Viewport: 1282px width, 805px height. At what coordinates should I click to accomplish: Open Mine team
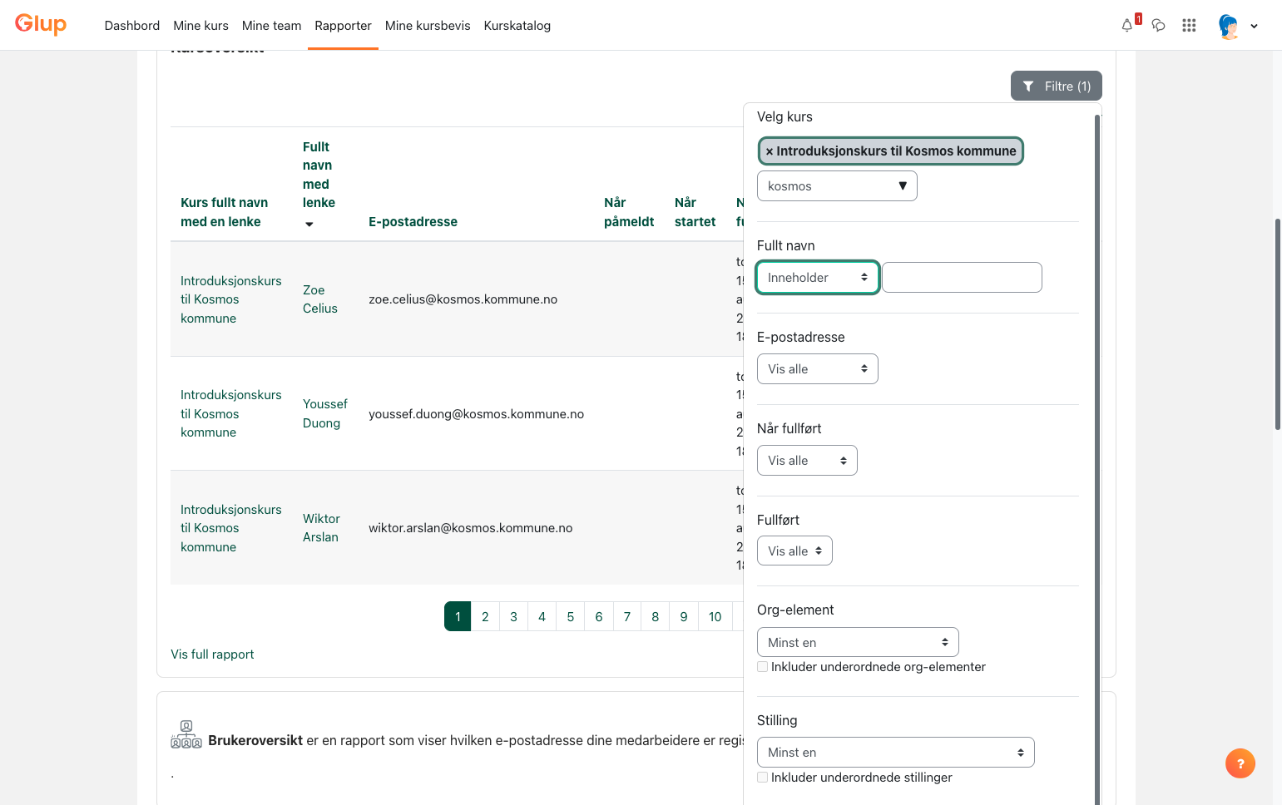pyautogui.click(x=271, y=26)
